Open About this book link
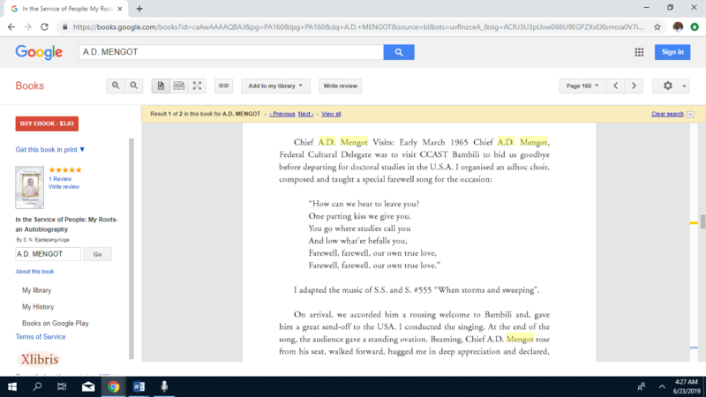706x397 pixels. (x=34, y=272)
